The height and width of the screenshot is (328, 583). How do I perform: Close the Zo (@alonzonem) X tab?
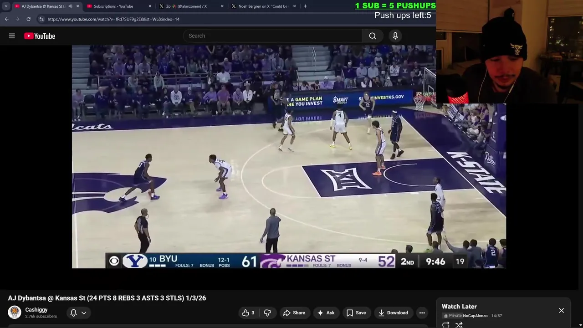click(x=222, y=6)
